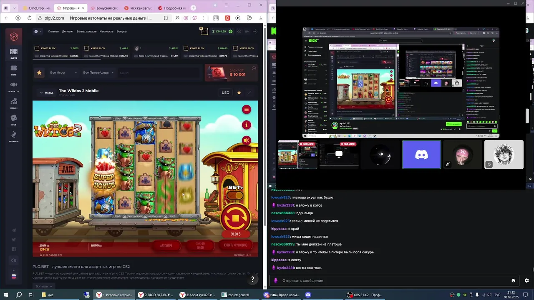
Task: Stop the spinning slot reel button
Action: 235,218
